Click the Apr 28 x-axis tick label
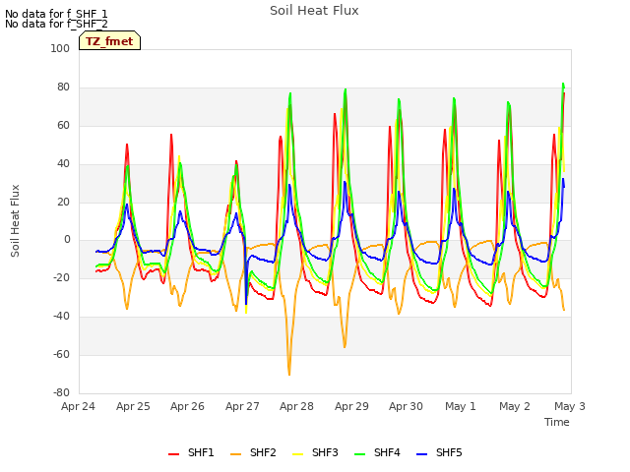Screen dimensions: 630x472 click(x=296, y=406)
